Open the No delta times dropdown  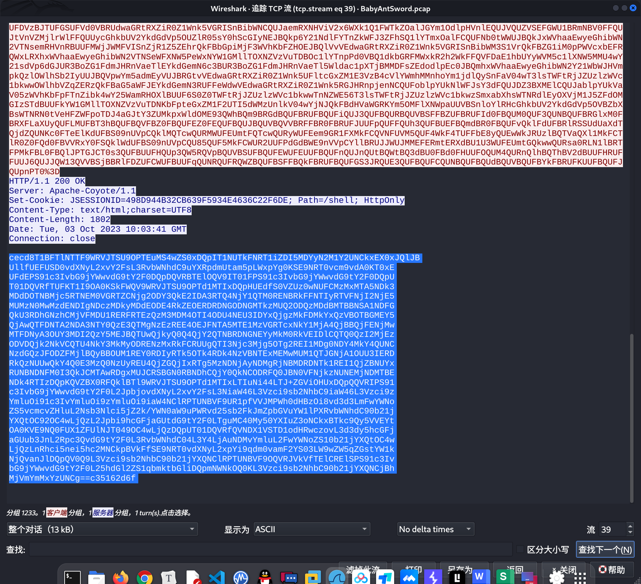coord(436,529)
